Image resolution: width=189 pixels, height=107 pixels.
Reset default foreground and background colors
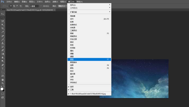tap(1, 86)
